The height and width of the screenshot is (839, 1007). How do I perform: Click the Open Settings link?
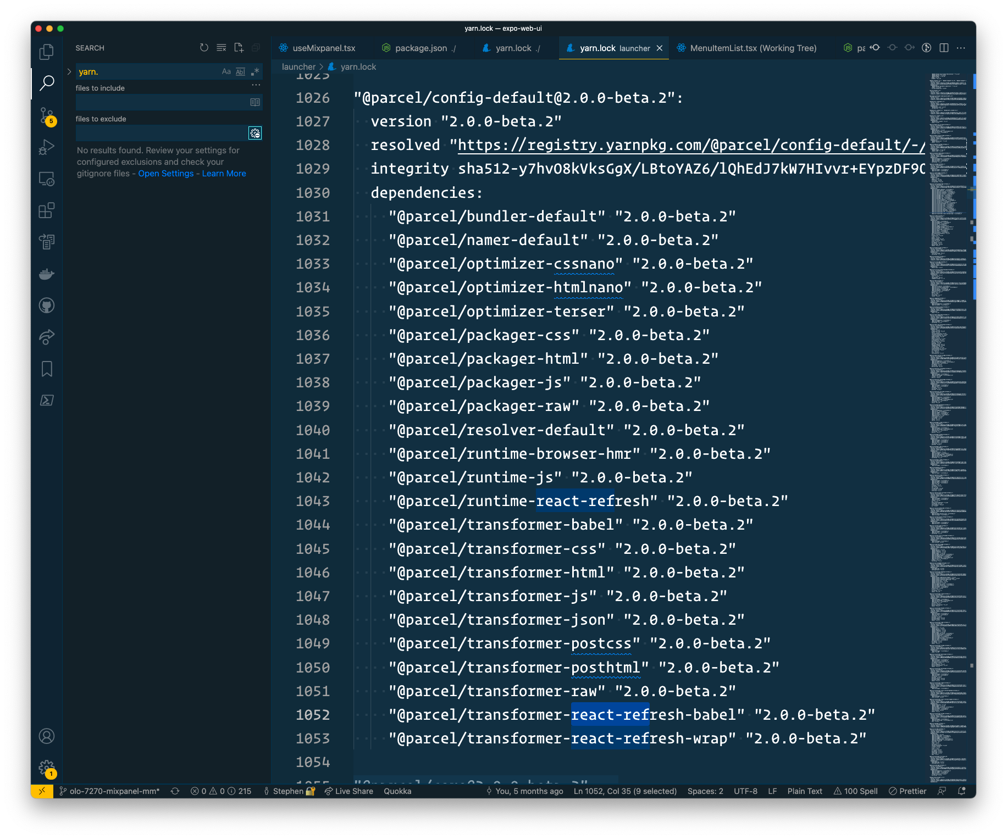pyautogui.click(x=165, y=173)
